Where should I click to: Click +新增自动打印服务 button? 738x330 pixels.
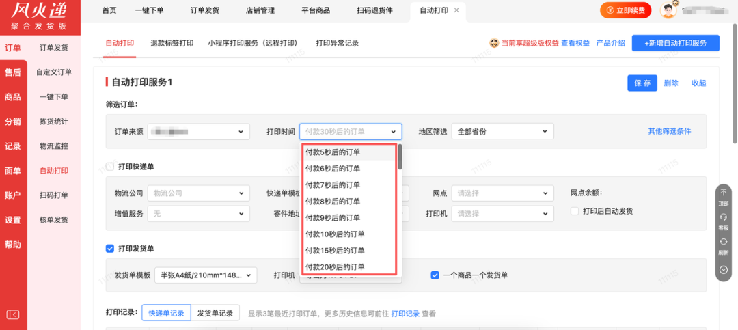pos(675,43)
